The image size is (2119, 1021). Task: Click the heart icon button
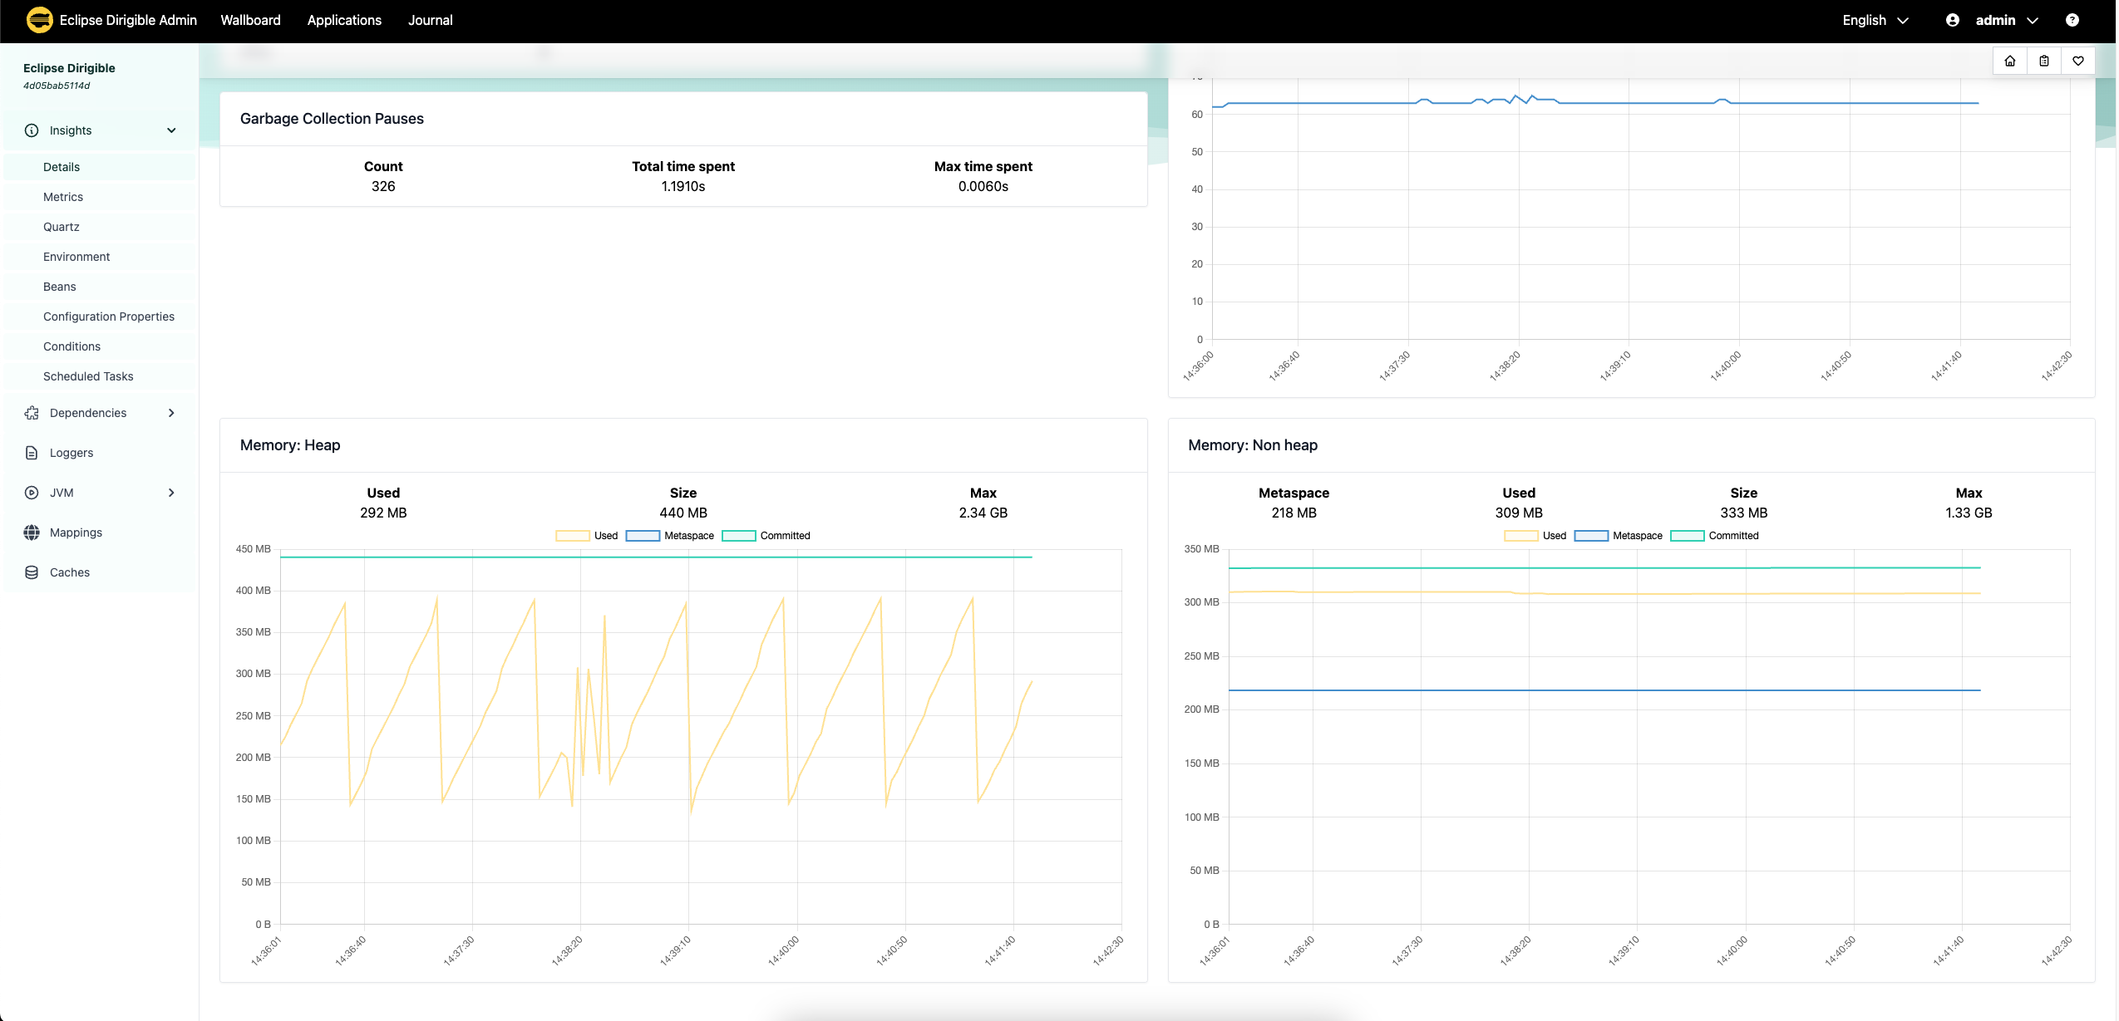(x=2077, y=61)
